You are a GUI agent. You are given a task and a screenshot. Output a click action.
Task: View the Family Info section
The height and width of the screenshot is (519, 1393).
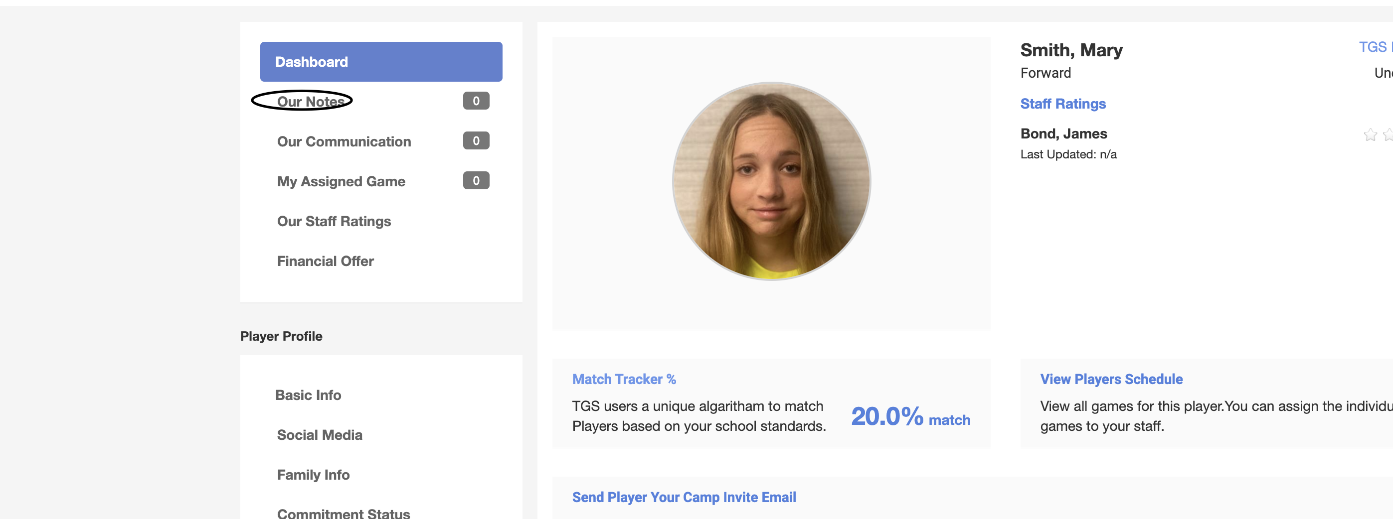pyautogui.click(x=313, y=475)
